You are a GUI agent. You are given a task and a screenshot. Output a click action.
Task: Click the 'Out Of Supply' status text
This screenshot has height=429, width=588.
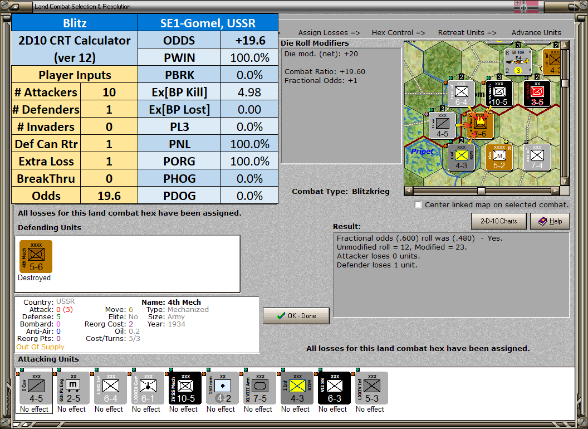(40, 347)
